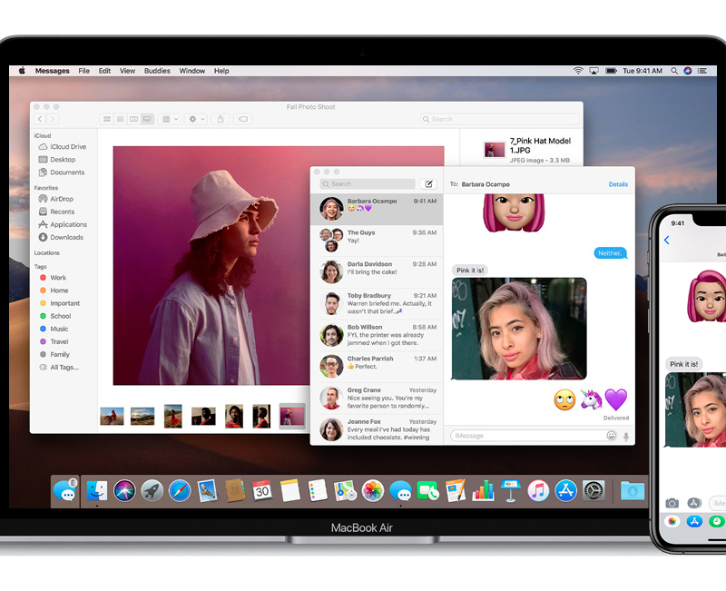Open iTunes music note icon in Dock

click(x=538, y=491)
